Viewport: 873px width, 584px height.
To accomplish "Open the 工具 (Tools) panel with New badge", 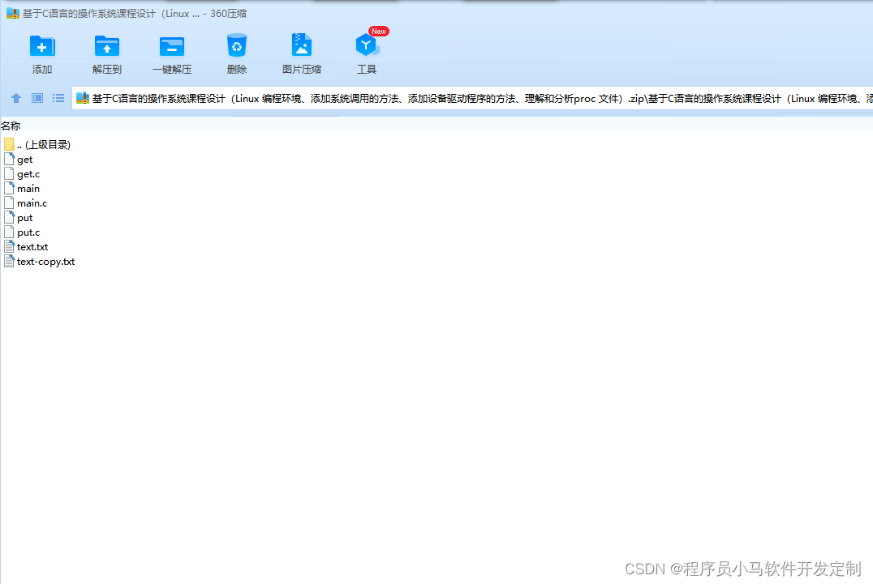I will click(x=366, y=52).
